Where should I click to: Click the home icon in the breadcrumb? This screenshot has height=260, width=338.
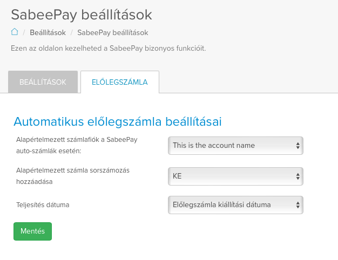15,32
